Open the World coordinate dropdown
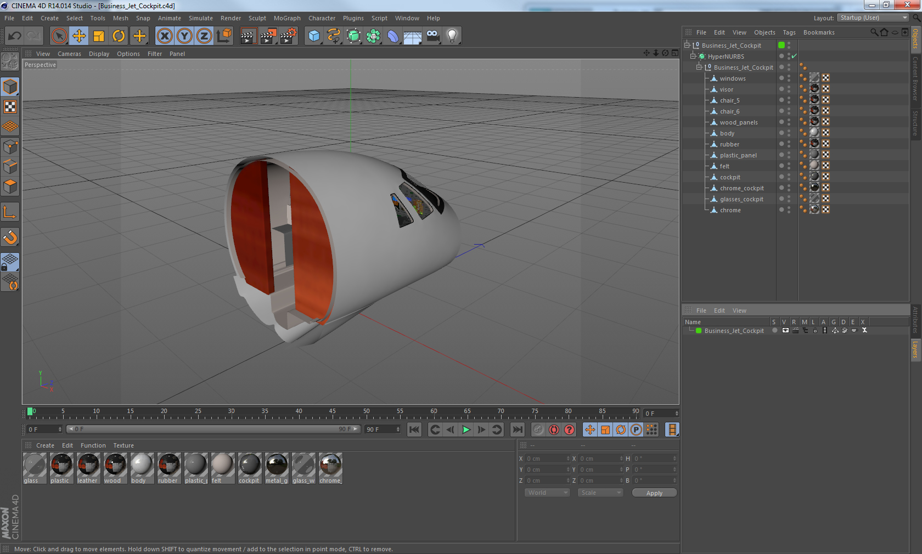The image size is (922, 554). (547, 493)
